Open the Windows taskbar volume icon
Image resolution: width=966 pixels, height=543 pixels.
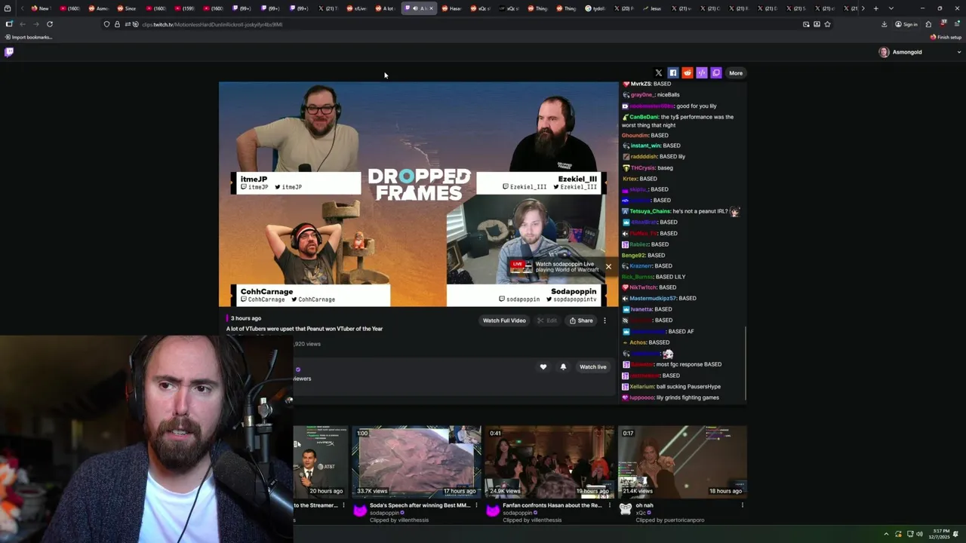(x=919, y=534)
